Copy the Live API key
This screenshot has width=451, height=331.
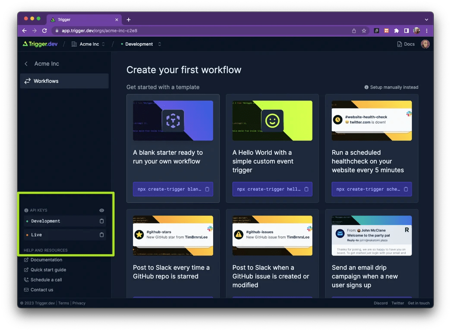[101, 235]
